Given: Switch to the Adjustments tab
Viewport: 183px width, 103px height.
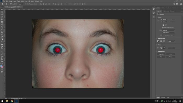Looking at the screenshot, I should 166,11.
